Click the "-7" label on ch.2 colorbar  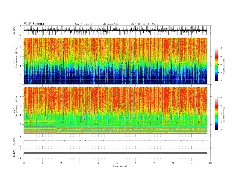(221, 130)
